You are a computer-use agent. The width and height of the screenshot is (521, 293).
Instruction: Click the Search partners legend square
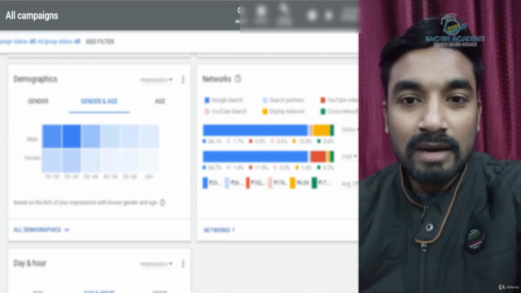point(265,100)
